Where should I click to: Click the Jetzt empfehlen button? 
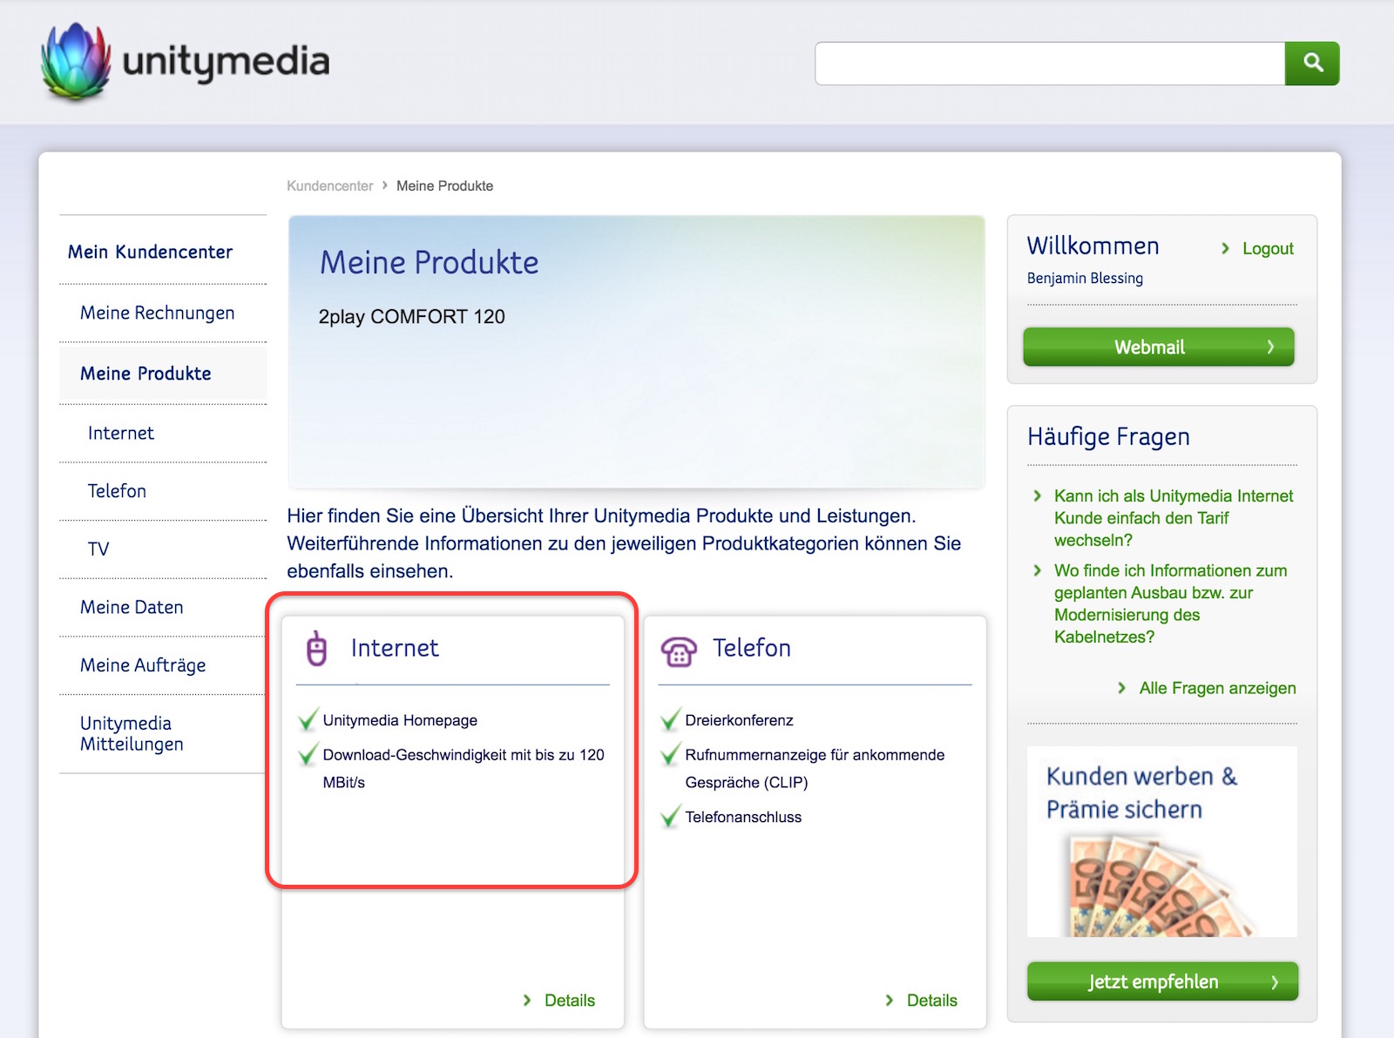click(x=1163, y=981)
